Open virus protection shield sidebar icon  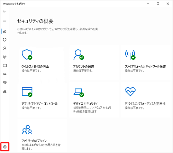pyautogui.click(x=4, y=40)
